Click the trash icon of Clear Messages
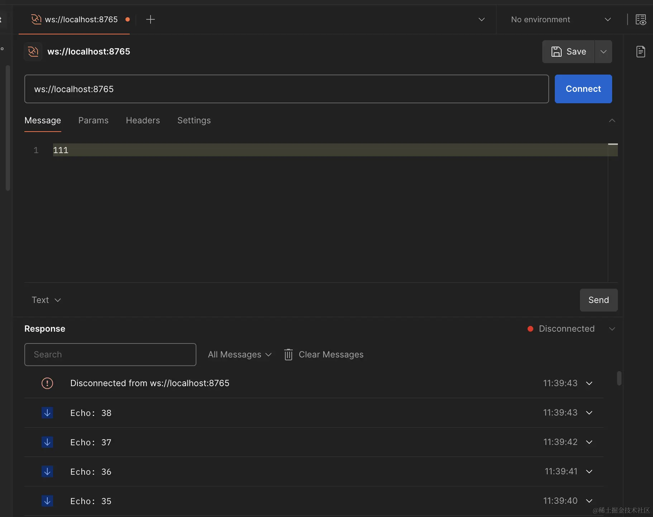 click(x=289, y=355)
